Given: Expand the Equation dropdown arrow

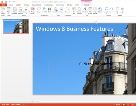Looking at the screenshot, I should pyautogui.click(x=106, y=14).
